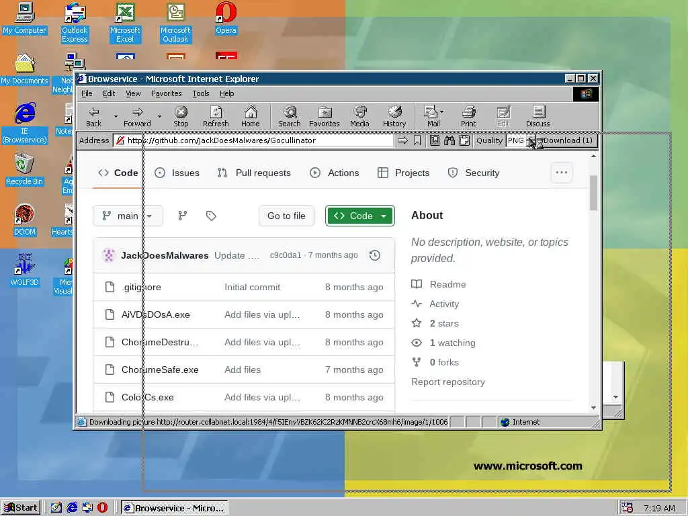Click the Mail toolbar icon

point(433,117)
